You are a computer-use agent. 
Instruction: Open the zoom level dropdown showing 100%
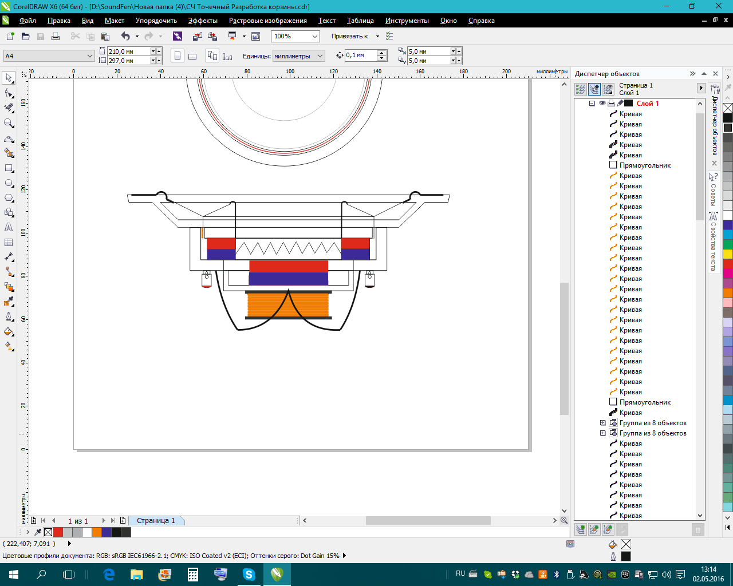pyautogui.click(x=314, y=36)
